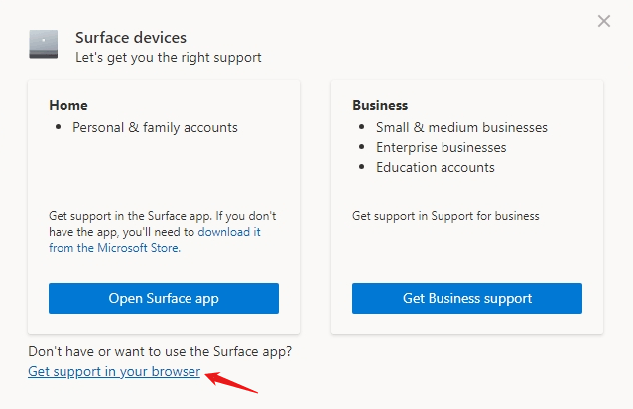The width and height of the screenshot is (633, 409).
Task: Click the Home section heading
Action: pos(68,105)
